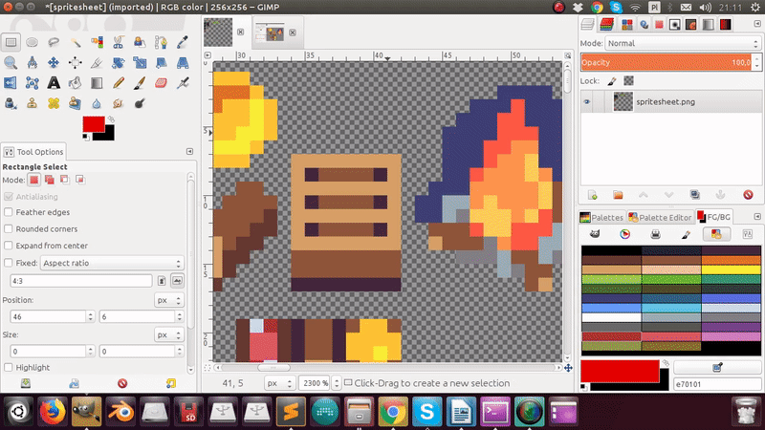Image resolution: width=765 pixels, height=430 pixels.
Task: Delete layer with red layers-panel icon
Action: pyautogui.click(x=748, y=195)
